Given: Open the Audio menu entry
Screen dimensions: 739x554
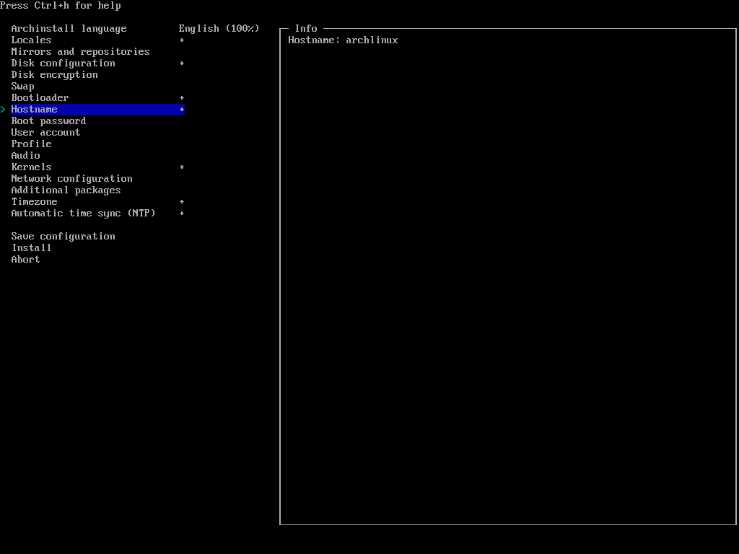Looking at the screenshot, I should [25, 156].
